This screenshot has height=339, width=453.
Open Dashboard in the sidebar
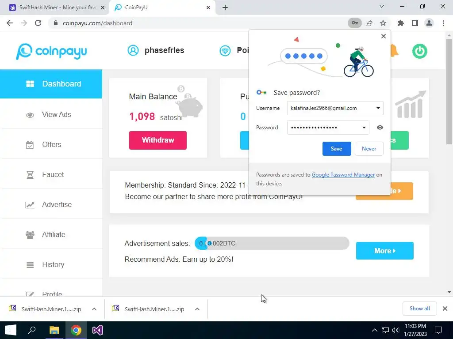[x=51, y=84]
